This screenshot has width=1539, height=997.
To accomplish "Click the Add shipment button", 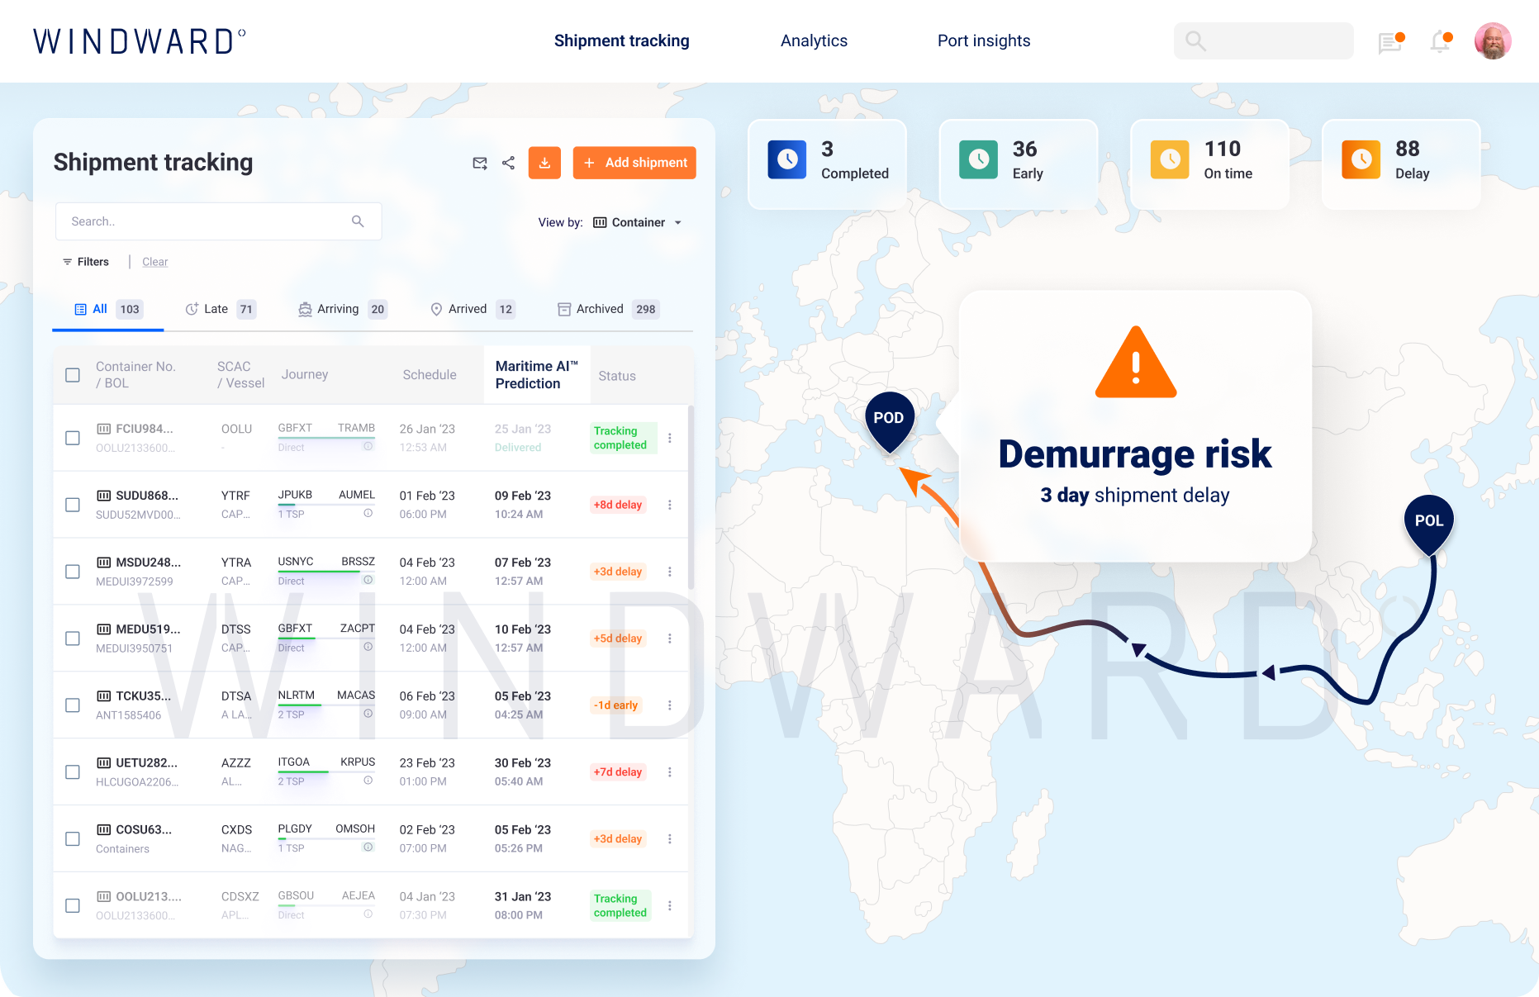I will click(634, 163).
